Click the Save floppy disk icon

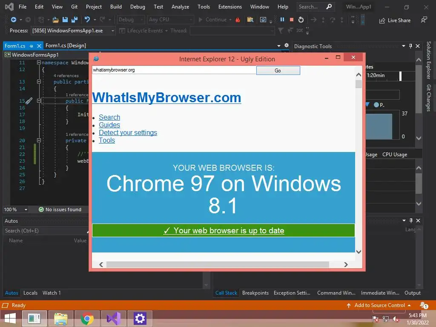point(65,20)
